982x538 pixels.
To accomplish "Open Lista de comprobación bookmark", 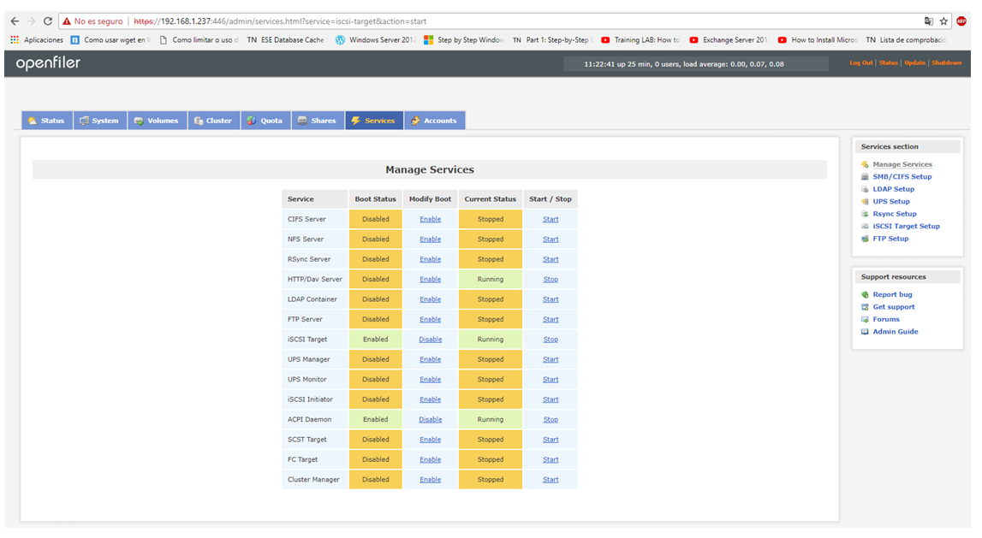I will (906, 39).
